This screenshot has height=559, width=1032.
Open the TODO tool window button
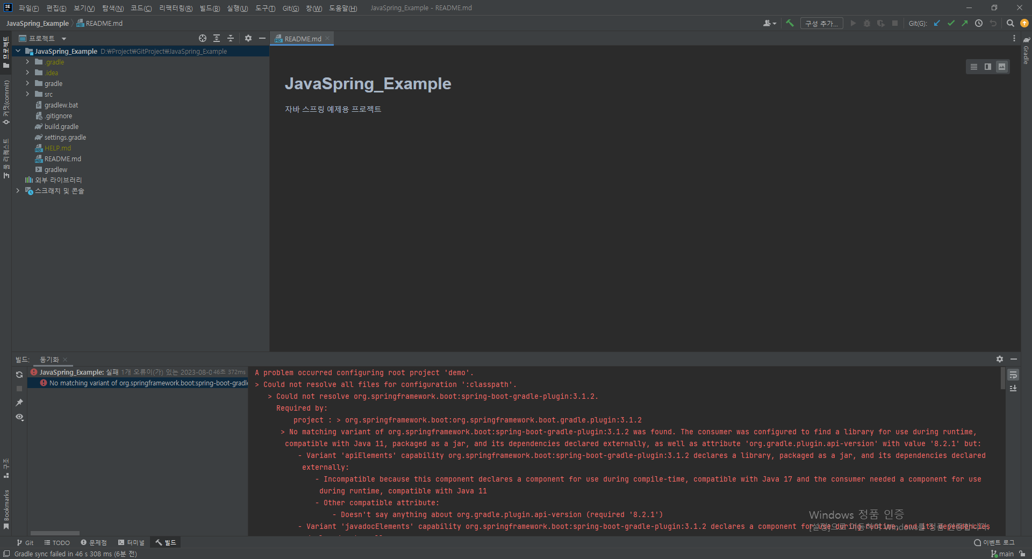click(x=57, y=543)
